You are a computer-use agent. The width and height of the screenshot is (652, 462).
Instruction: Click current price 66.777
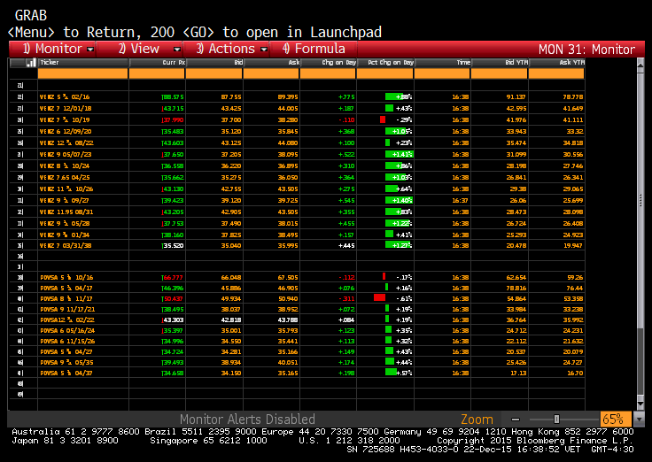tap(173, 278)
